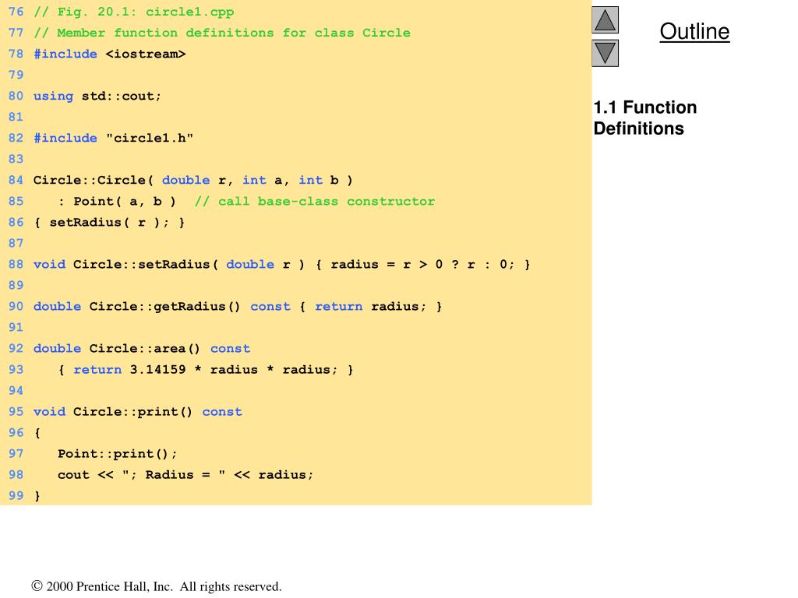Select the heading '1.1 Function Definitions'
The image size is (798, 598).
[x=644, y=118]
